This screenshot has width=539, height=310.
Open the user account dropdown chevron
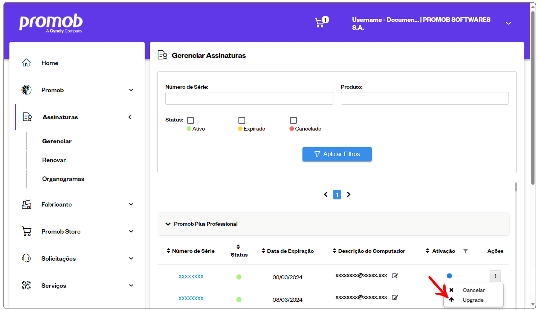click(x=508, y=23)
